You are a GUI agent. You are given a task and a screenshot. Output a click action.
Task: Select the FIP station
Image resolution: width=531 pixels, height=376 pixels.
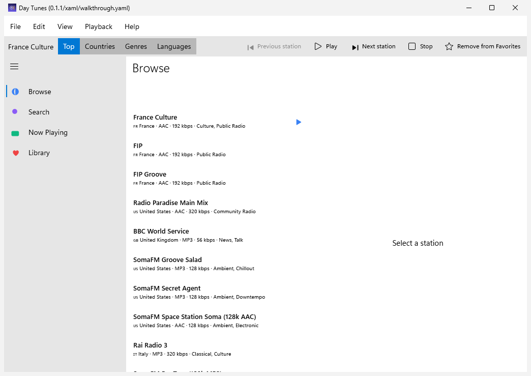pyautogui.click(x=217, y=150)
